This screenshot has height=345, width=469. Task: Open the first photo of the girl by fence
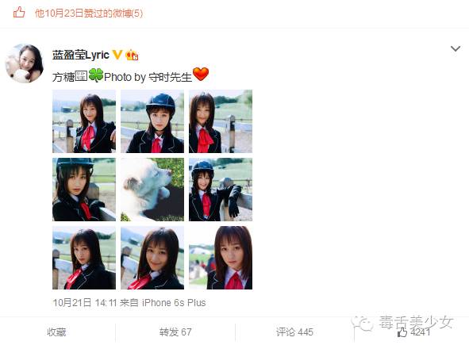point(84,121)
